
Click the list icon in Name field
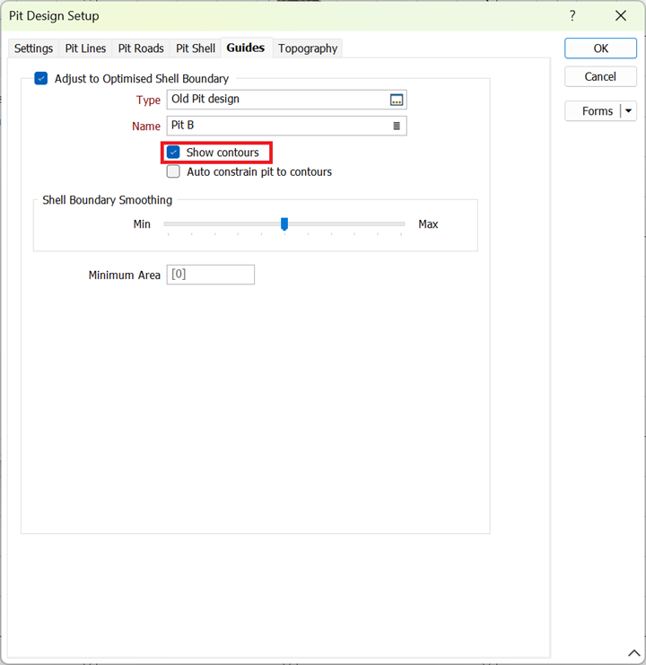pos(397,126)
